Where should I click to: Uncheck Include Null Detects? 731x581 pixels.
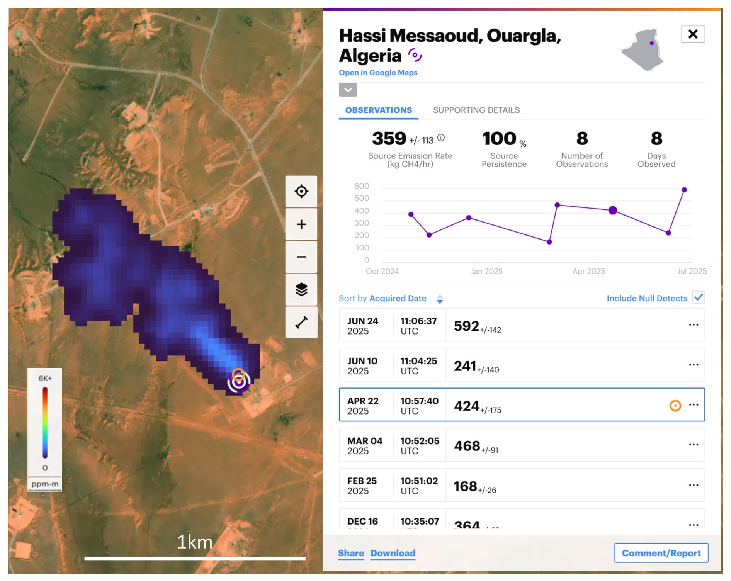click(699, 297)
